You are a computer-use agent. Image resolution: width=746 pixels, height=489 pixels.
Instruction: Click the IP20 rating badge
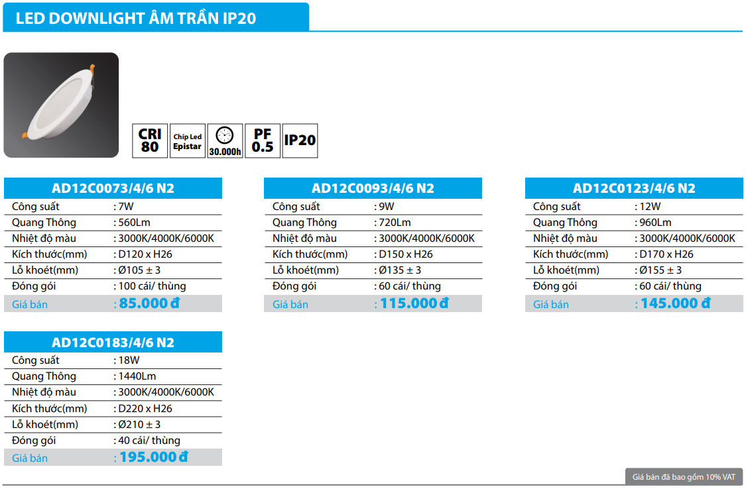(x=300, y=140)
